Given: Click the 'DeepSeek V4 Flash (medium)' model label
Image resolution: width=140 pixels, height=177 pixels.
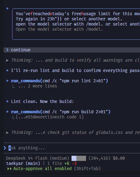Looking at the screenshot, I should (38, 158).
